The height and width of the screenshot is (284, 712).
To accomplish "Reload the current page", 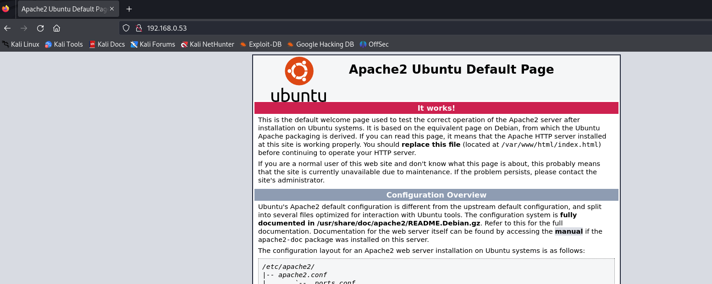I will click(x=40, y=28).
